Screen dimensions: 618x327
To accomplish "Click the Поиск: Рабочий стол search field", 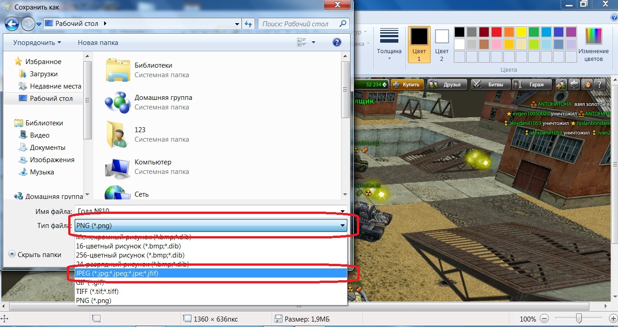I will coord(303,24).
